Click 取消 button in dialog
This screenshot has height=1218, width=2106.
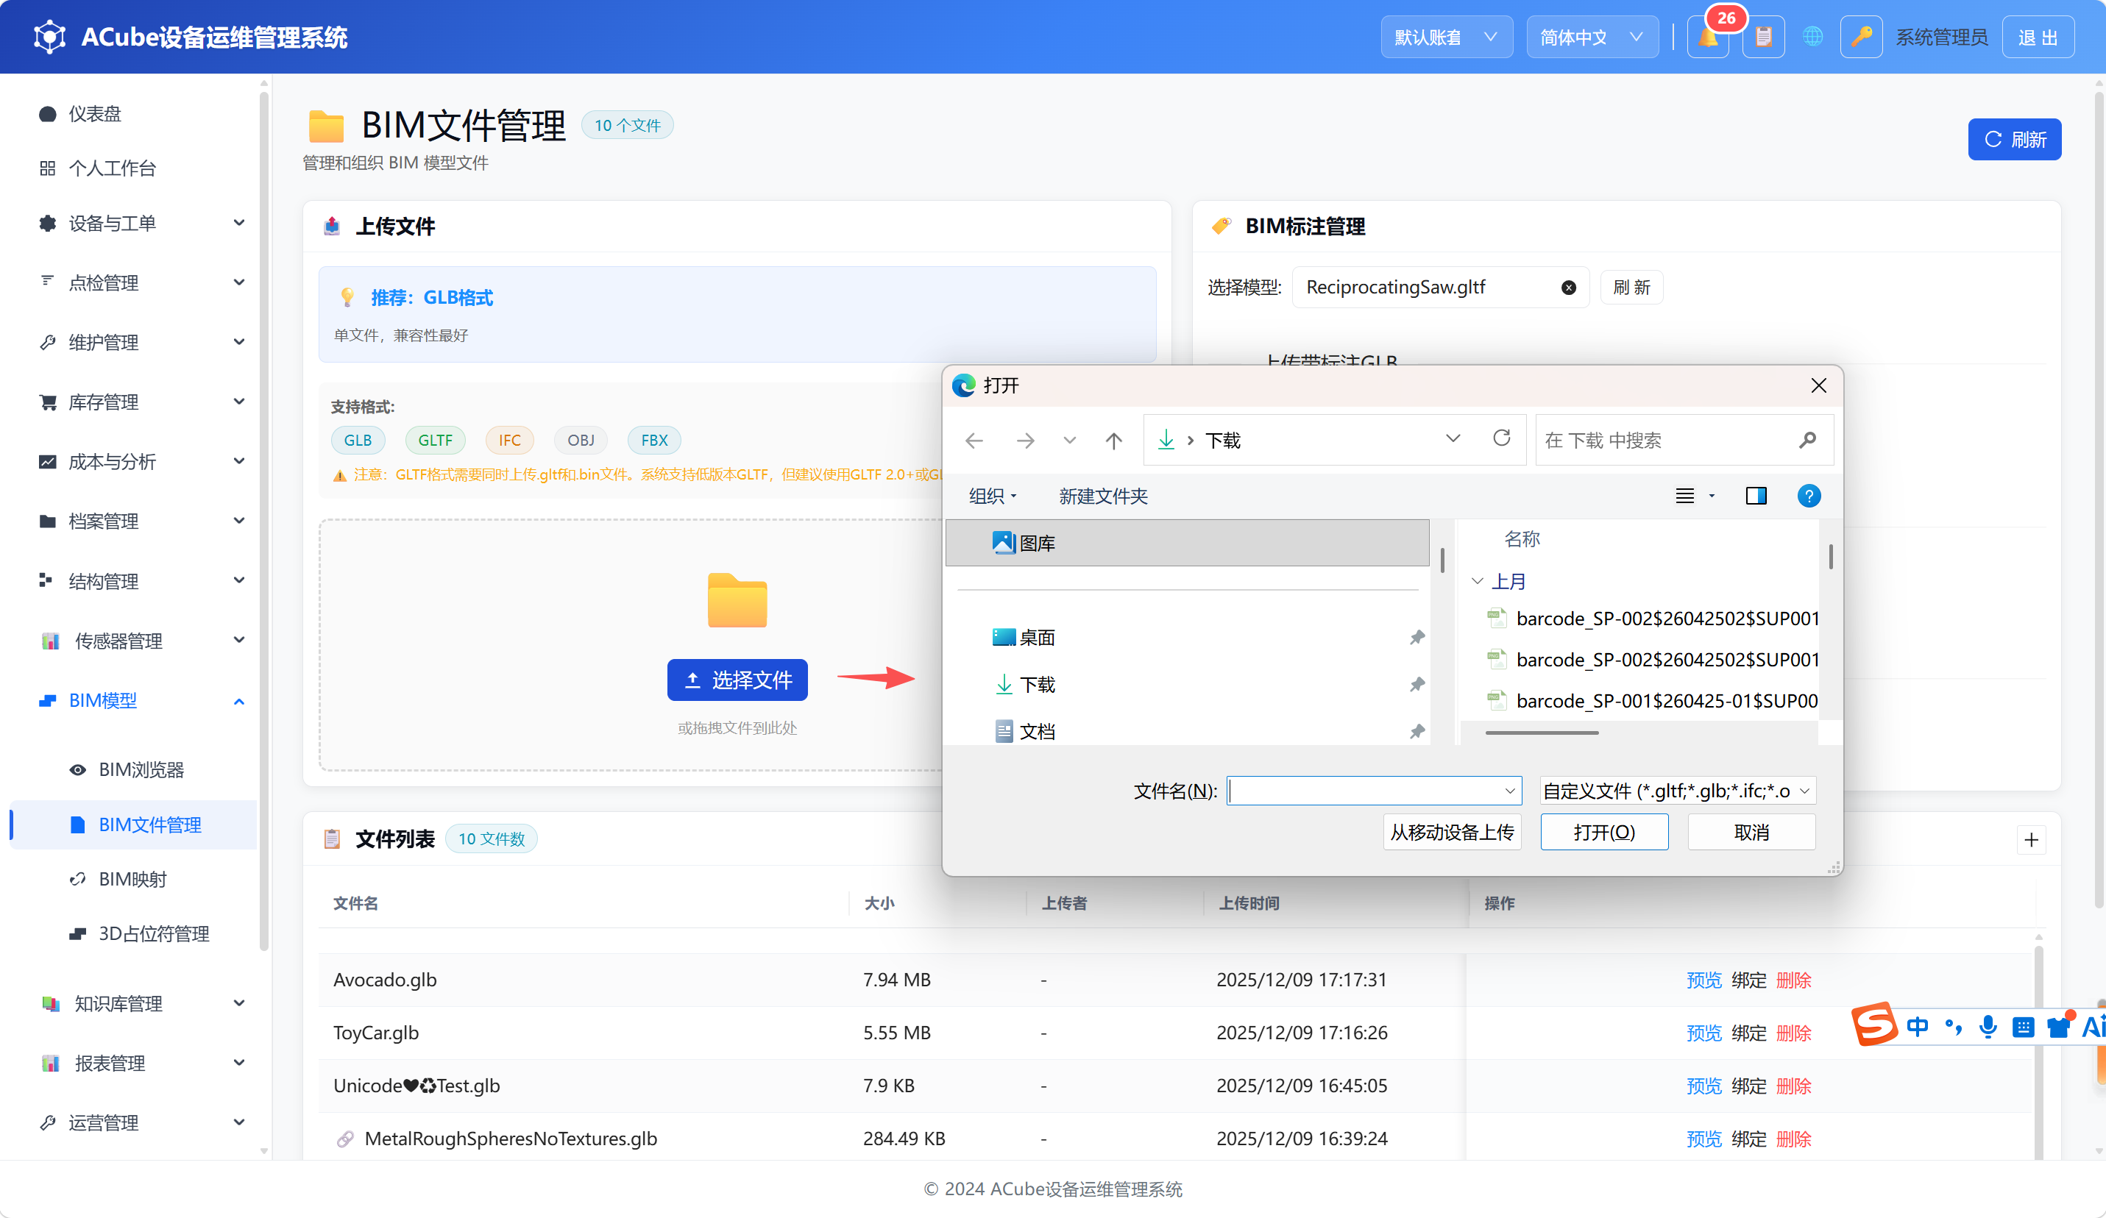point(1751,832)
